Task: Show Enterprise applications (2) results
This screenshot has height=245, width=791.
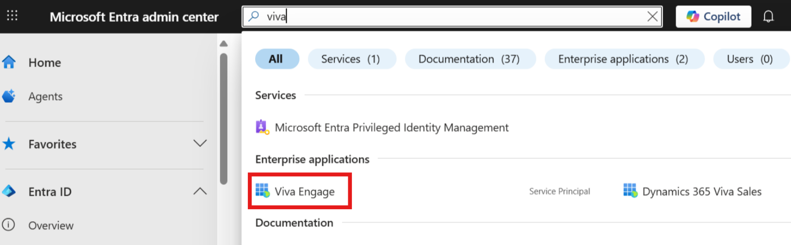Action: [623, 59]
